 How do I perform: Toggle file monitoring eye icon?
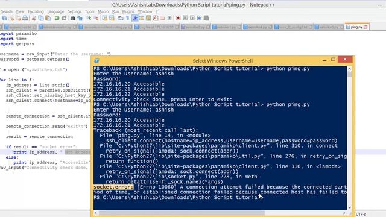(169, 18)
